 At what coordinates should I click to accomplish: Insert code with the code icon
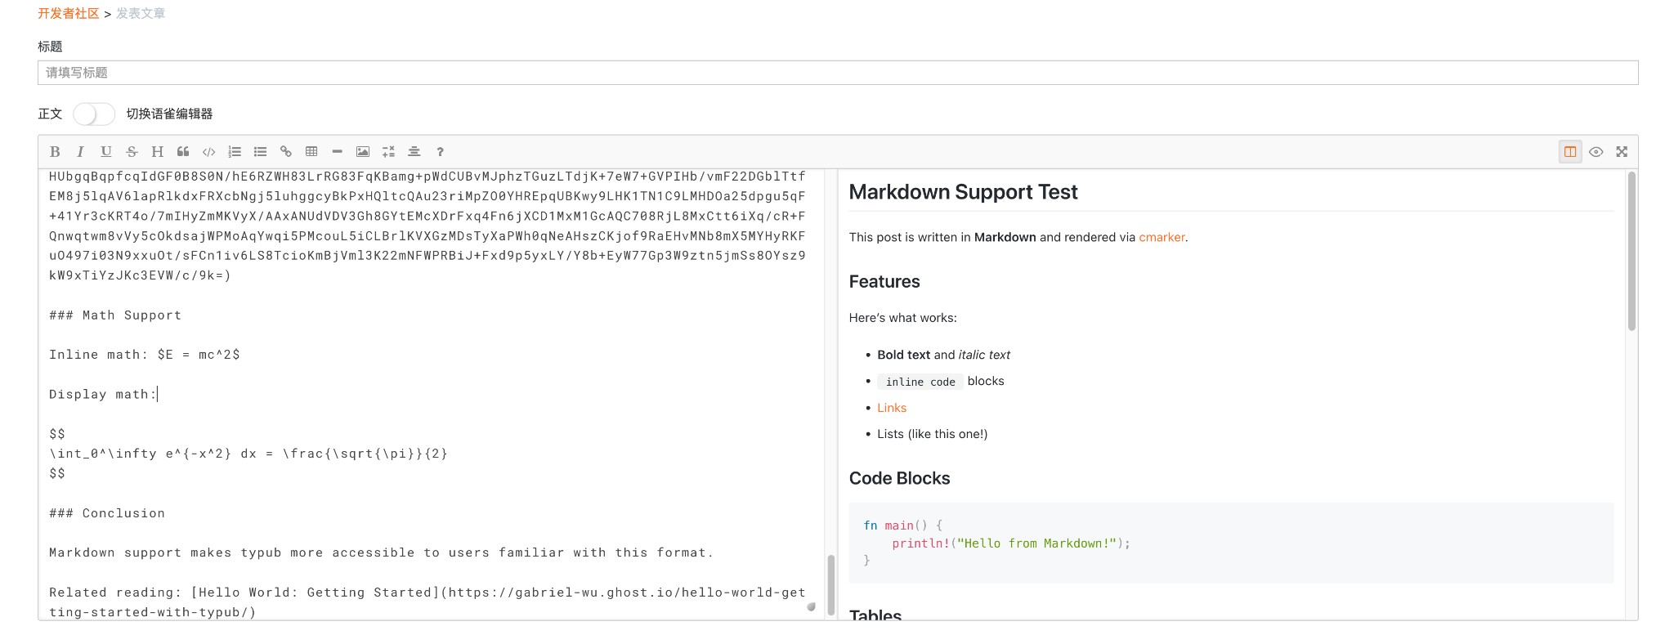[x=209, y=152]
